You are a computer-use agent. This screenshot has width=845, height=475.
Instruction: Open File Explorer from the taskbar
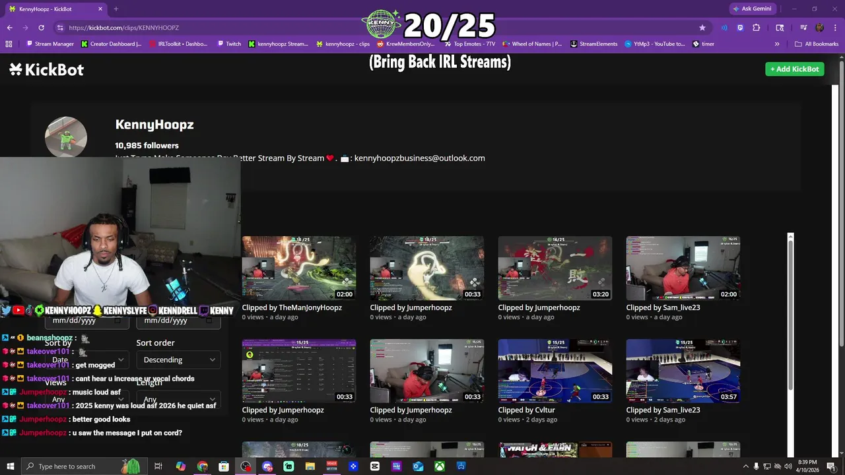[x=310, y=466]
